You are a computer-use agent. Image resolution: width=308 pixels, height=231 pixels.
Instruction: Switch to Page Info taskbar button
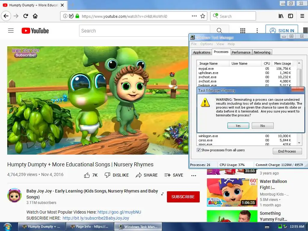90,227
